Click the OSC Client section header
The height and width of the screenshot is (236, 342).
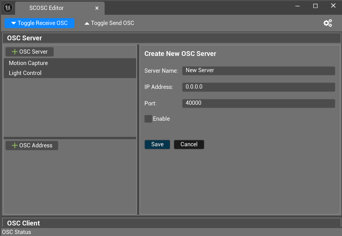point(171,223)
